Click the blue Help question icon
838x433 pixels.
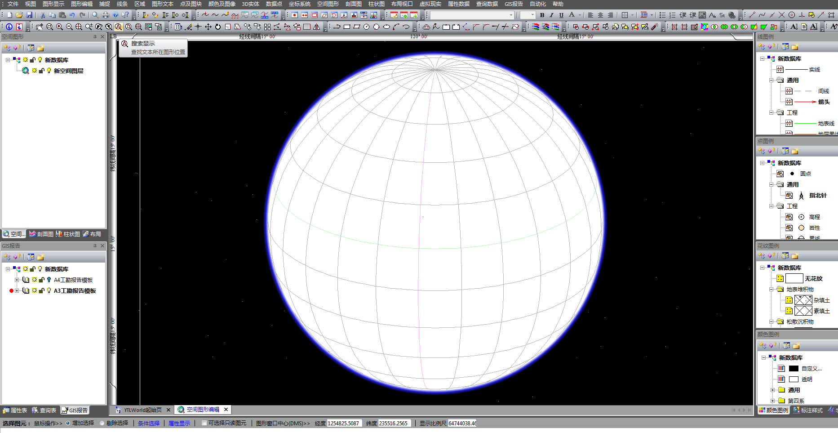(x=115, y=15)
